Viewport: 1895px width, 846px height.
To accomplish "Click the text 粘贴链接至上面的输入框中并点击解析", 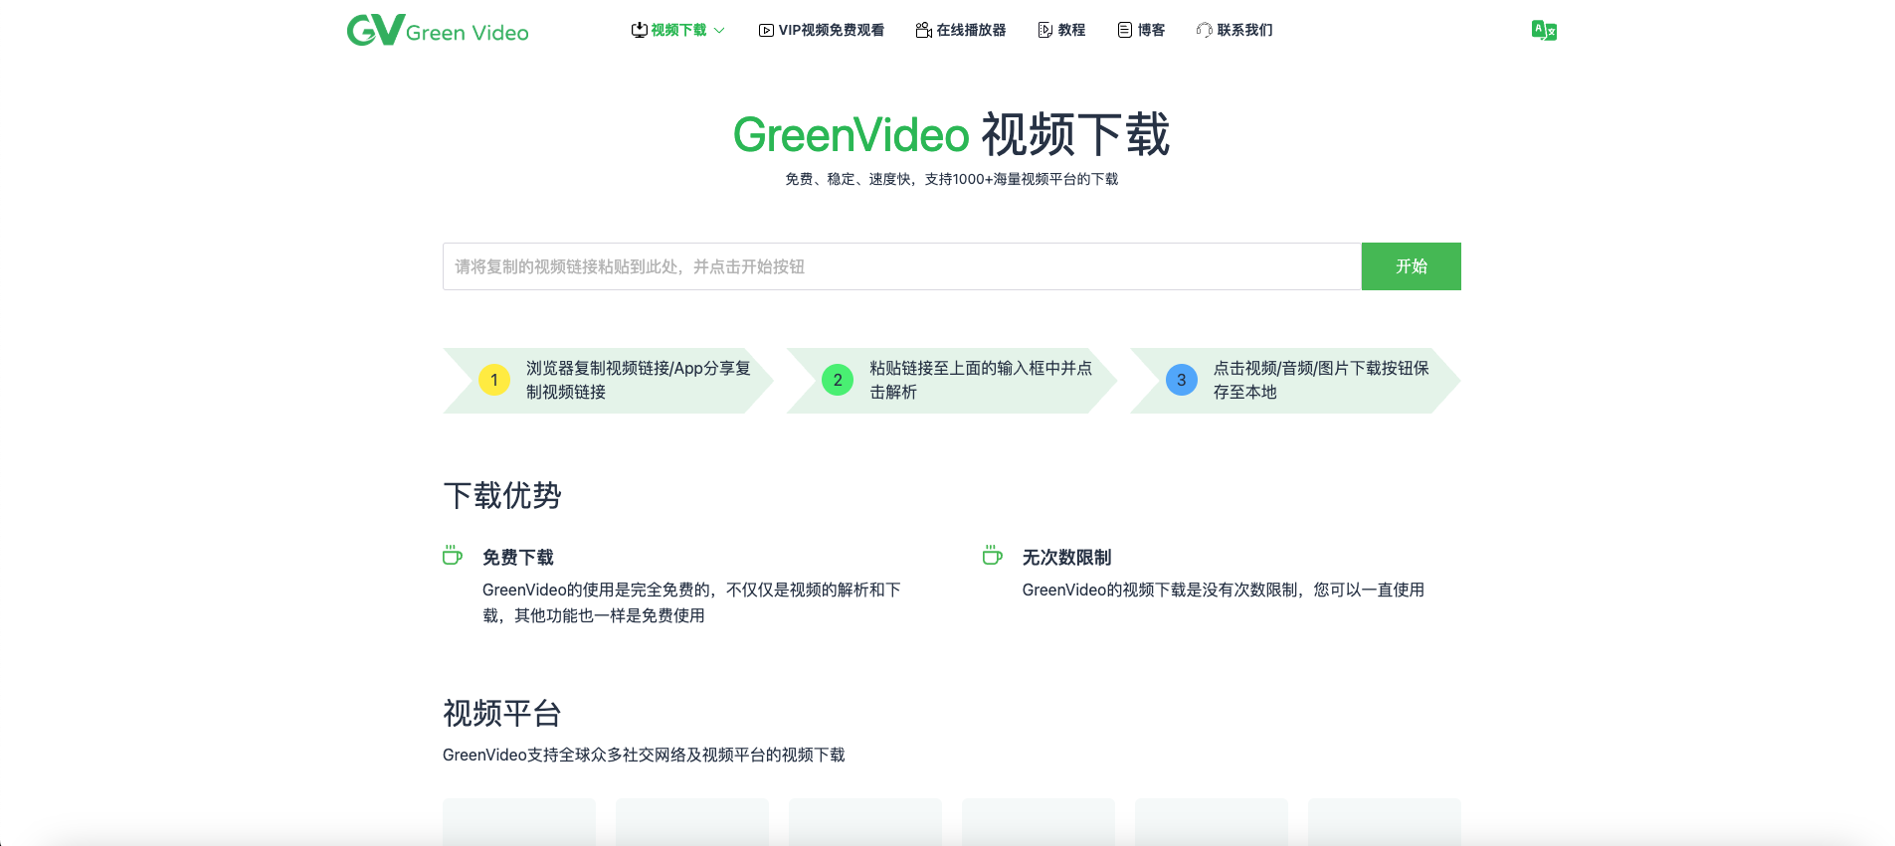I will (x=981, y=380).
